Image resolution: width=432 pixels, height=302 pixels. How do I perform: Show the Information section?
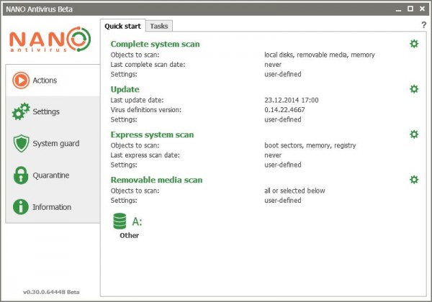pos(53,207)
